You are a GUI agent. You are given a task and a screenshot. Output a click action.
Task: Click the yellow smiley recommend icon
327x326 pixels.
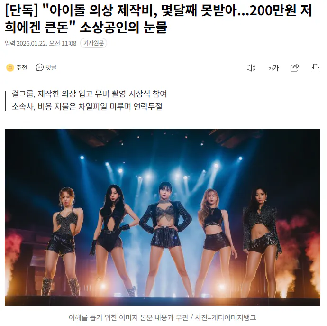(x=10, y=67)
